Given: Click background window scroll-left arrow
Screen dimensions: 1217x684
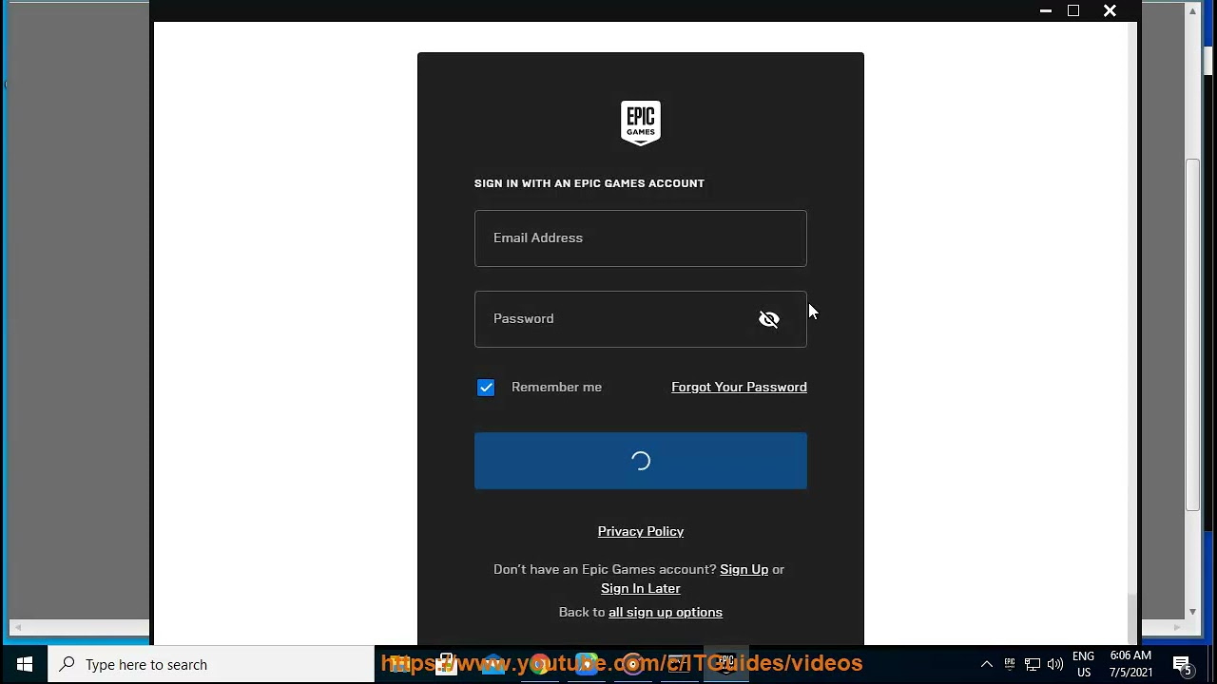Looking at the screenshot, I should click(17, 627).
